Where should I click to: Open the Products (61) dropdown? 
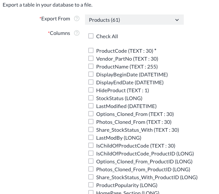pos(134,20)
